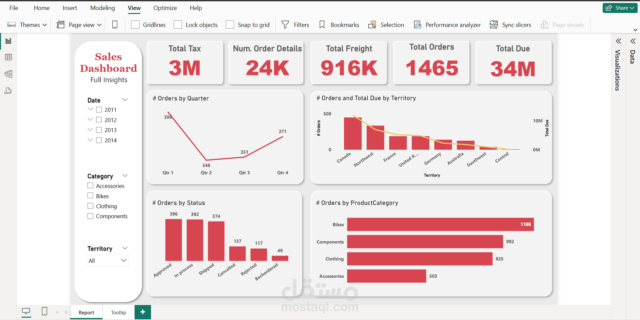
Task: Open the Themes dropdown arrow
Action: tap(45, 25)
